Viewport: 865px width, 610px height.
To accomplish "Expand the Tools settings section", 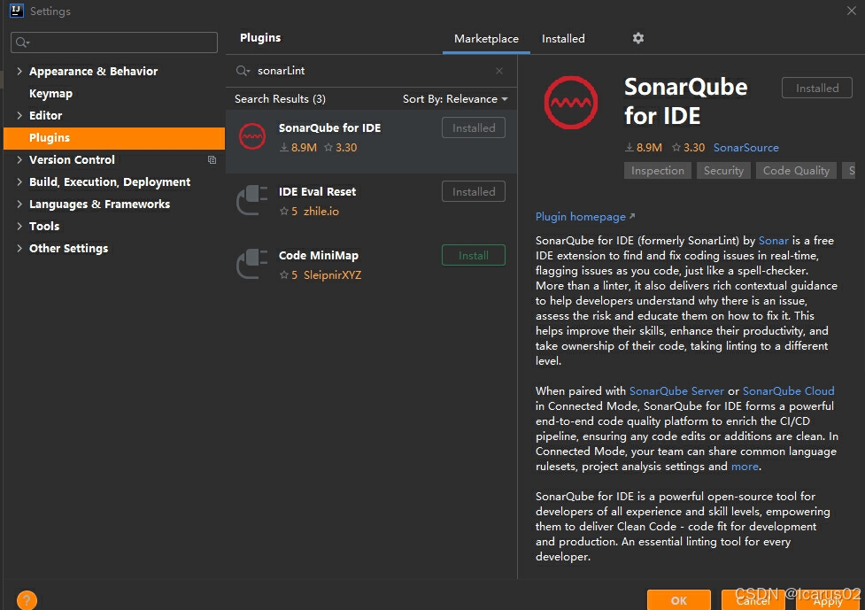I will [19, 226].
